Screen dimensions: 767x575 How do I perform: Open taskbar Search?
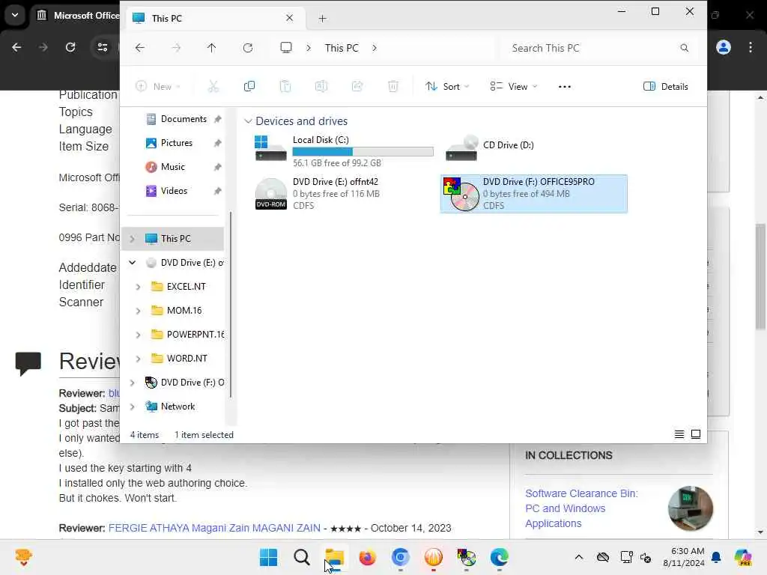coord(301,557)
